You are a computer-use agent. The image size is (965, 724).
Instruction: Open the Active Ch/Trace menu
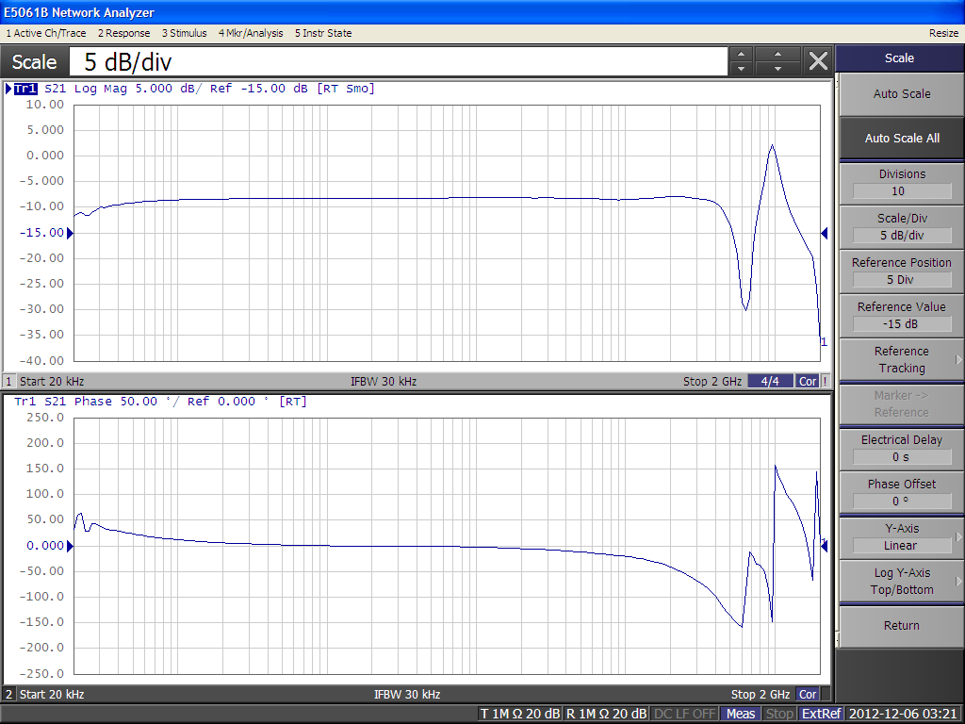tap(46, 33)
